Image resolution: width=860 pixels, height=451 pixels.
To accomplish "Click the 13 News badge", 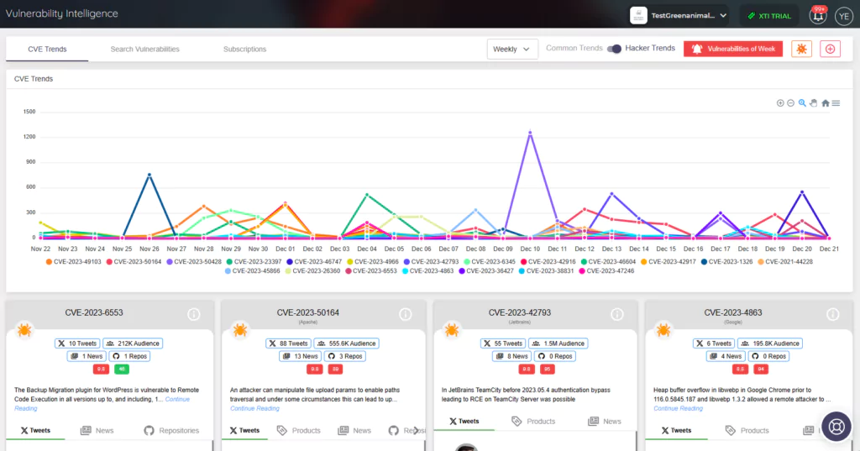I will pyautogui.click(x=301, y=356).
